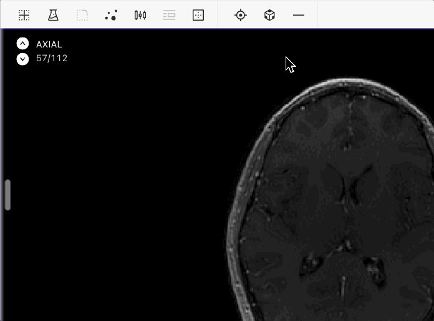Image resolution: width=434 pixels, height=321 pixels.
Task: Click the horizontal line icon
Action: coord(299,15)
